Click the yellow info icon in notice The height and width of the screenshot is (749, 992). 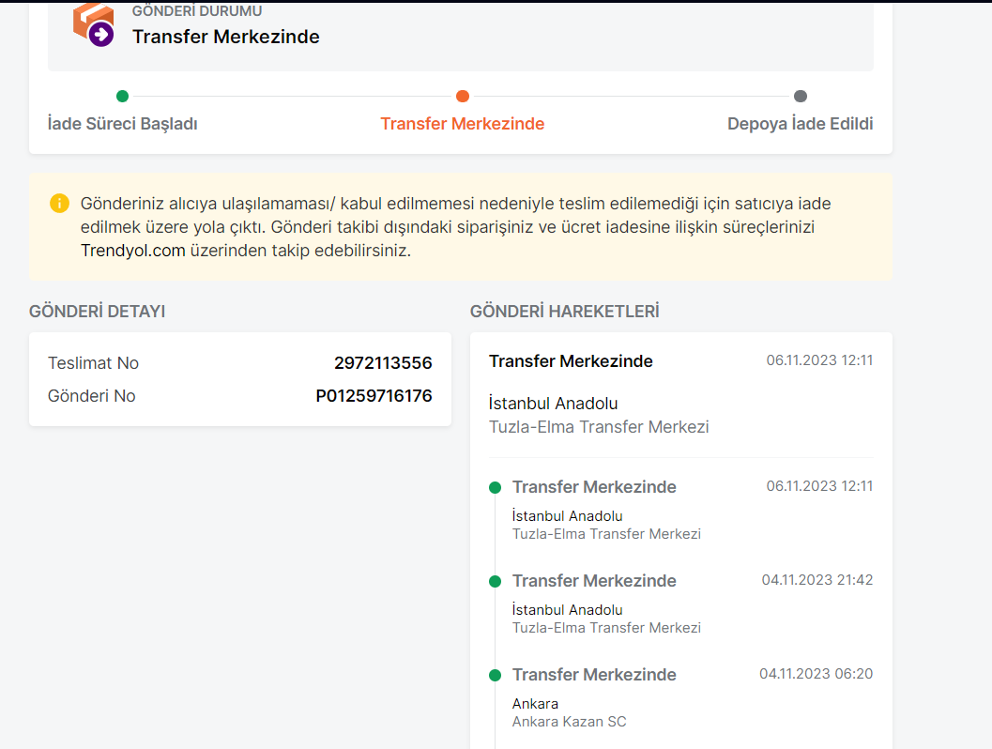click(60, 203)
